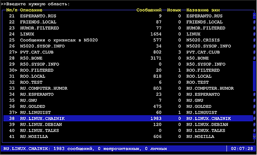Click echo name RU.LINUX.DEBIAN in right column
257x155 pixels.
pos(207,125)
